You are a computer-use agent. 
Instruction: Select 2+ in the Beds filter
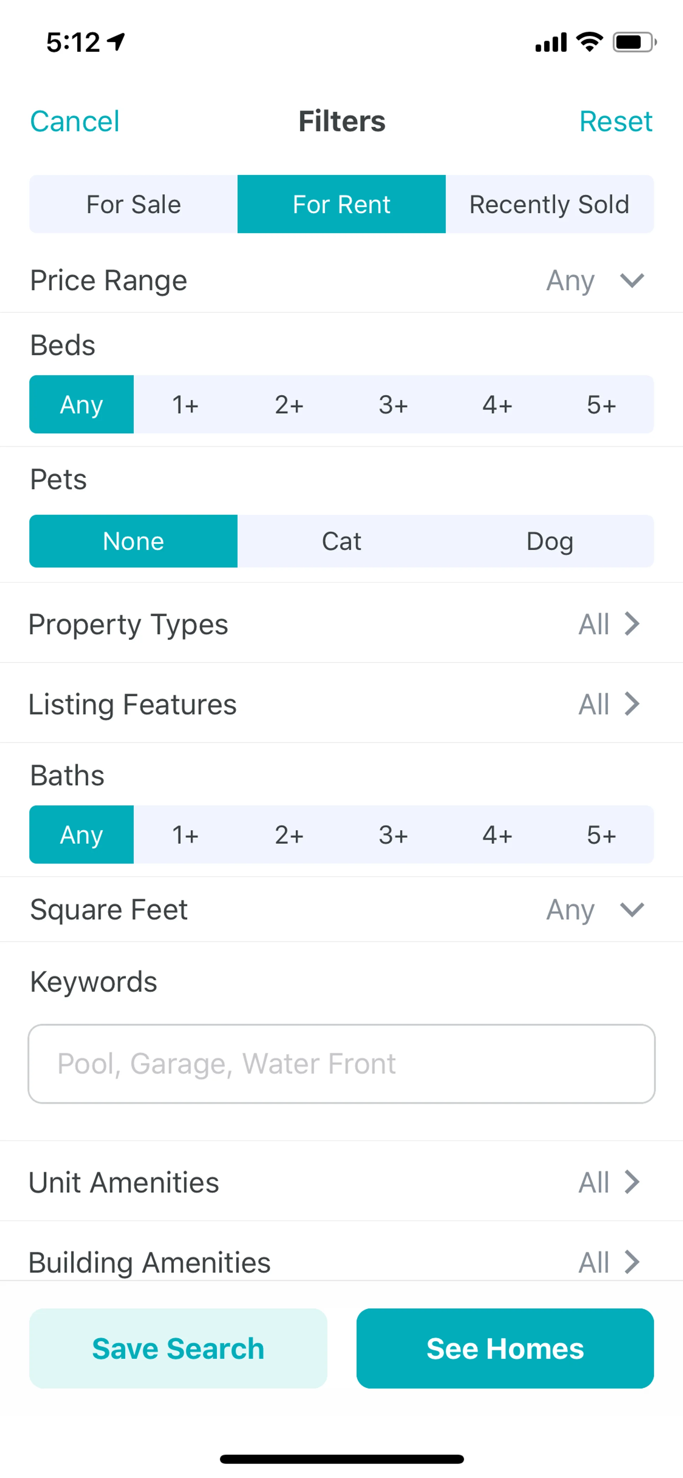289,405
